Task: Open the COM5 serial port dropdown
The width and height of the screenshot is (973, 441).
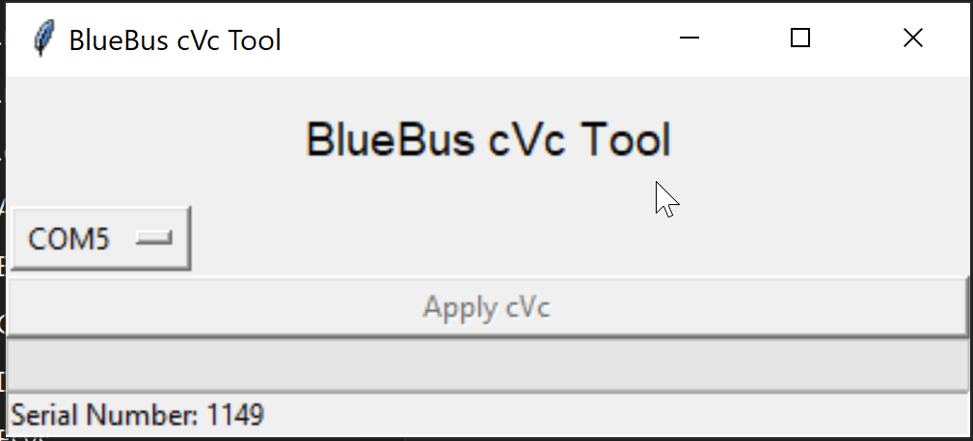Action: [102, 238]
